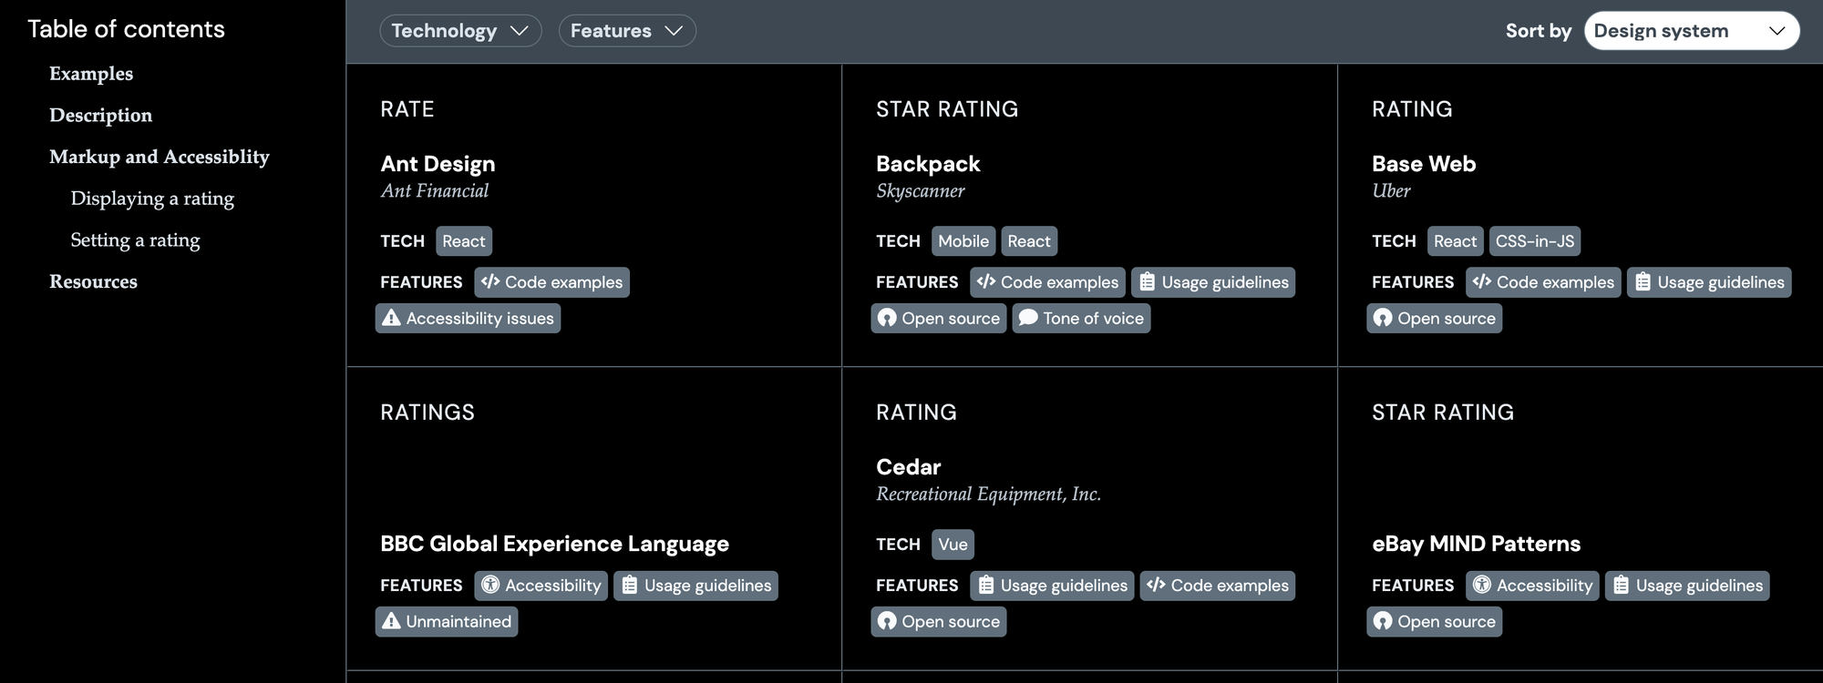Open Markup and Accessiblity section link
The image size is (1823, 683).
[x=160, y=157]
